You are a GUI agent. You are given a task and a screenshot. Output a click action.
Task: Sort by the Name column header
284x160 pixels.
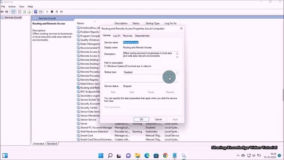tap(80, 23)
